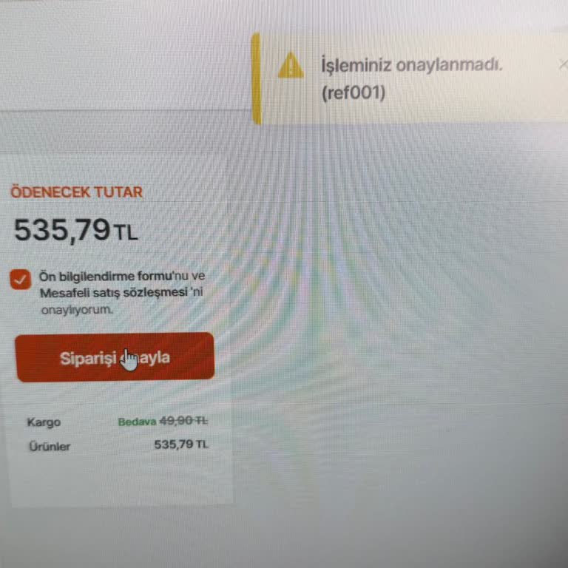
Task: Click the Siparişi onayla button
Action: [115, 357]
